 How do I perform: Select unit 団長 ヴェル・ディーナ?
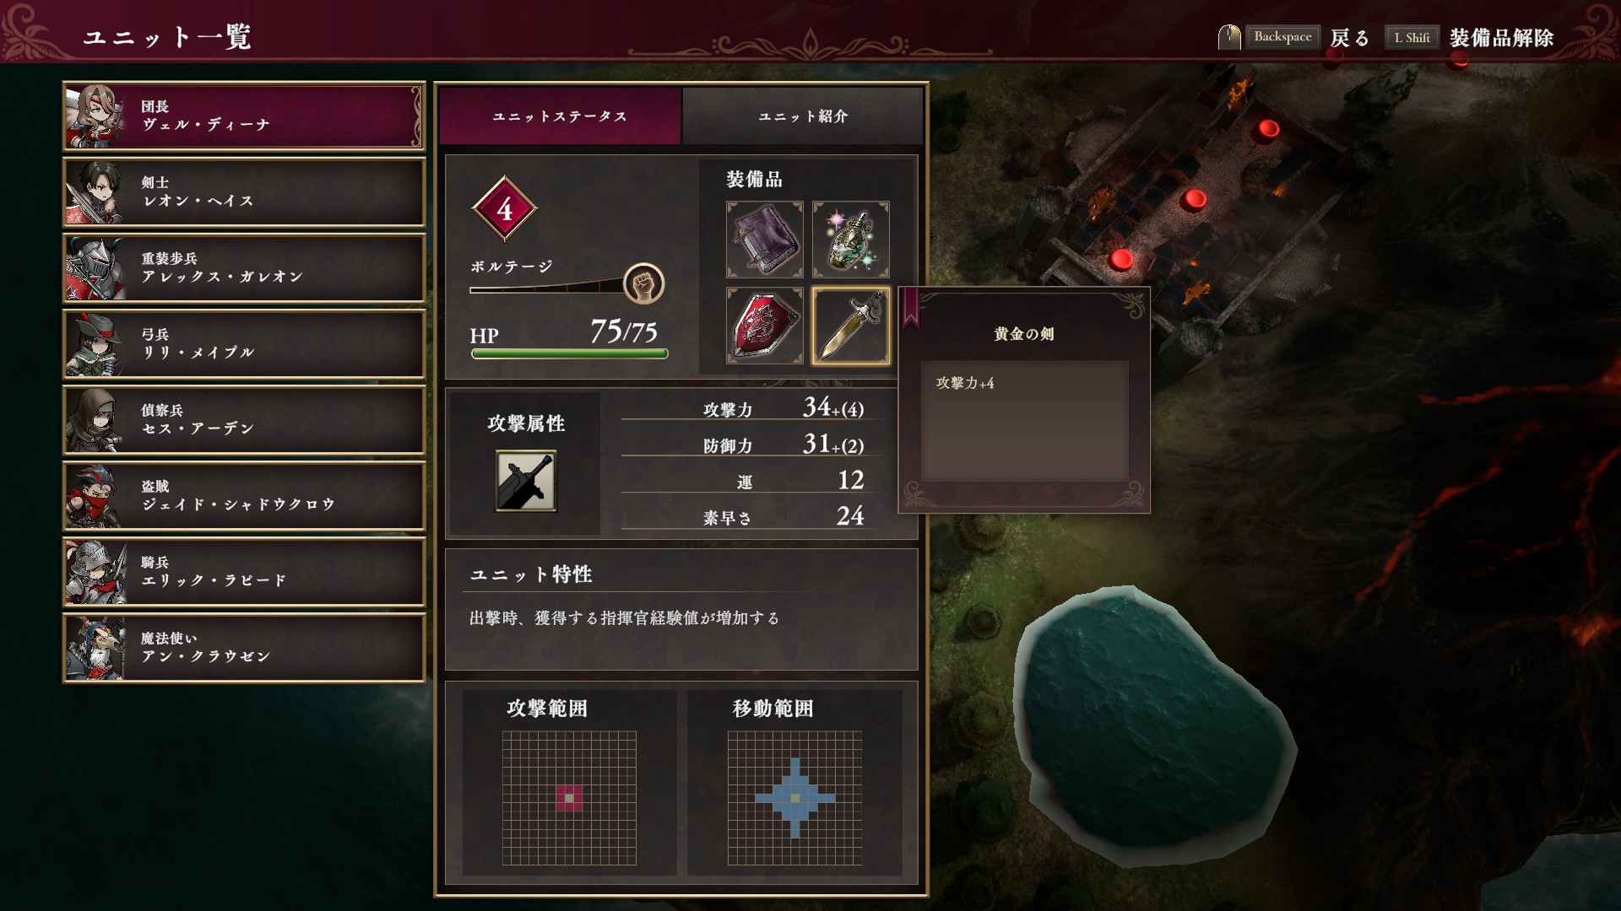[x=244, y=116]
